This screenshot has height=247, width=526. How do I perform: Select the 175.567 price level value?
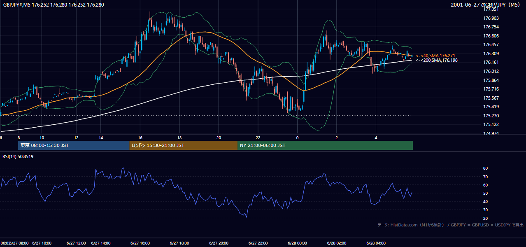pyautogui.click(x=491, y=98)
